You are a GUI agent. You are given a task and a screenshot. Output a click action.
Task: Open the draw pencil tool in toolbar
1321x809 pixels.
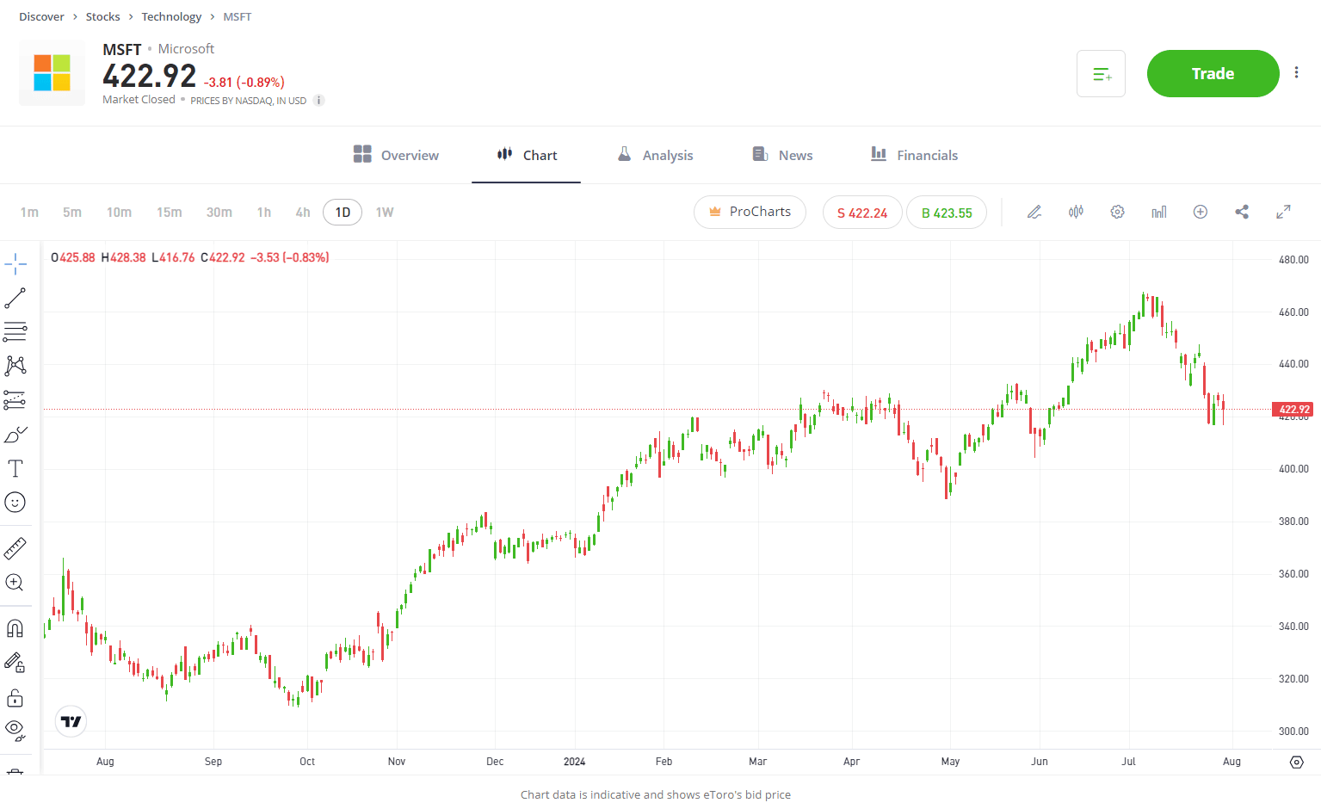pyautogui.click(x=1034, y=212)
